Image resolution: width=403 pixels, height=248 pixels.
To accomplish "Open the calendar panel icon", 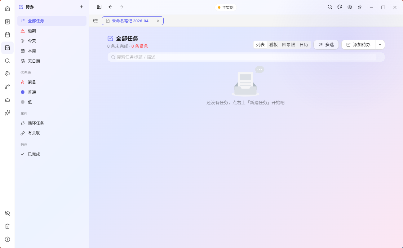I will pyautogui.click(x=7, y=34).
